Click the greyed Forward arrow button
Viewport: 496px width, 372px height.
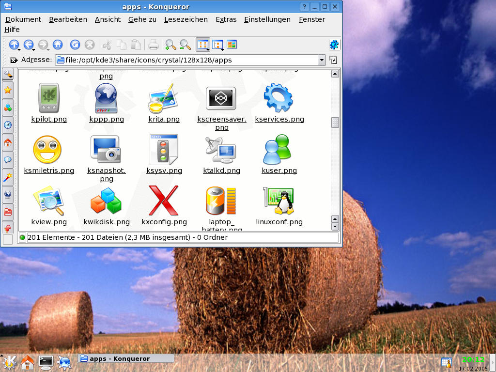43,45
